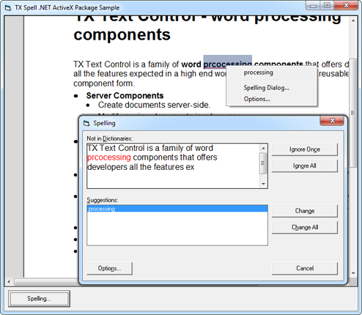The width and height of the screenshot is (362, 315).
Task: Click the document's vertical scrollbar up arrow
Action: click(x=353, y=21)
